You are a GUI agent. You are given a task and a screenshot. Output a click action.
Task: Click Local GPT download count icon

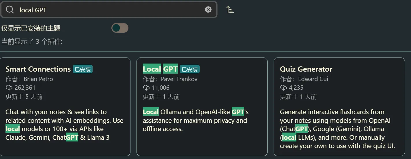[x=146, y=88]
